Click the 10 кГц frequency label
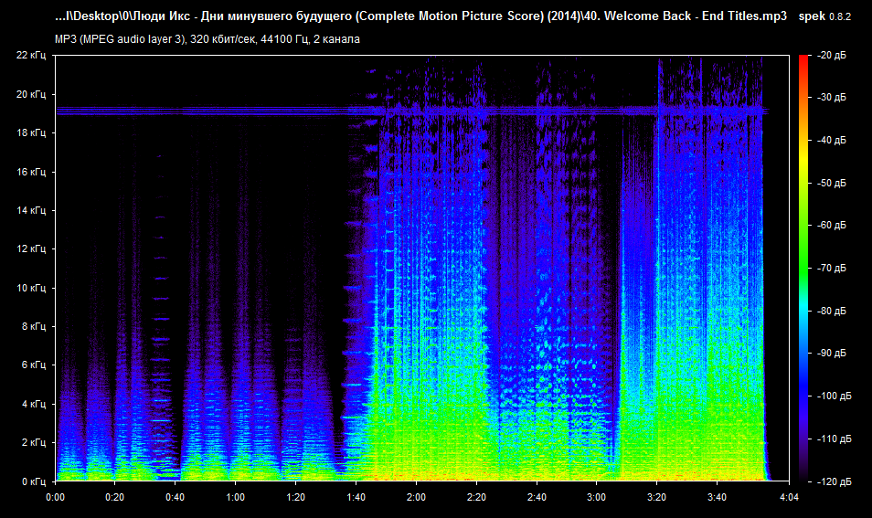This screenshot has width=872, height=518. pos(30,288)
